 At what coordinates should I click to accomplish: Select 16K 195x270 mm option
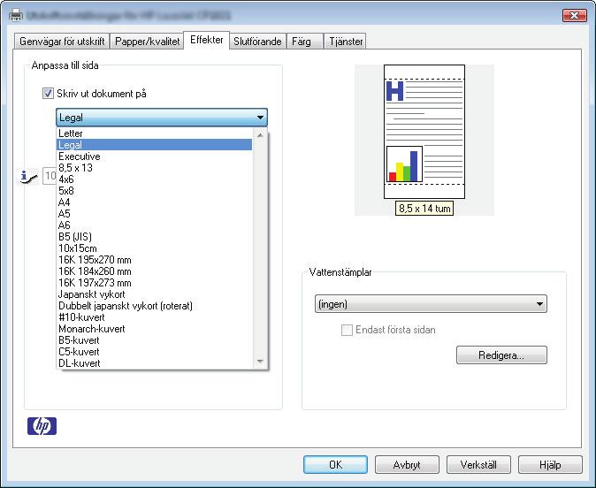pyautogui.click(x=155, y=260)
